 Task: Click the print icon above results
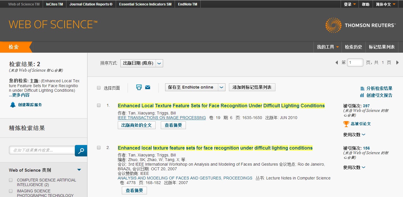139,87
